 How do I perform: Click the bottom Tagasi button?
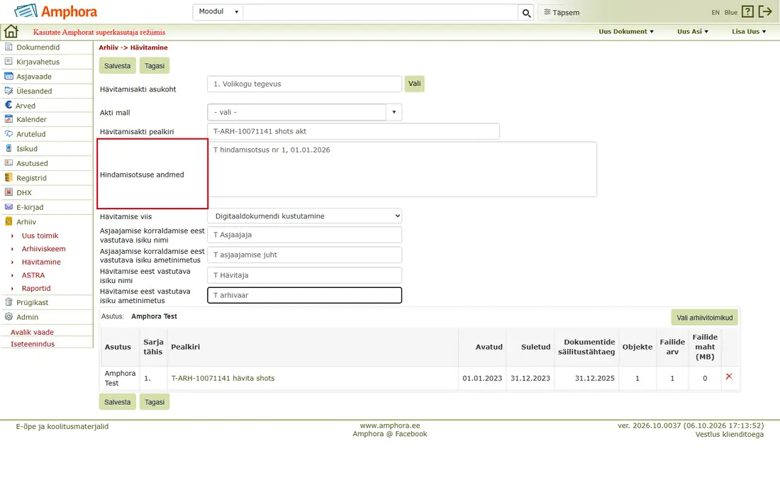(155, 402)
